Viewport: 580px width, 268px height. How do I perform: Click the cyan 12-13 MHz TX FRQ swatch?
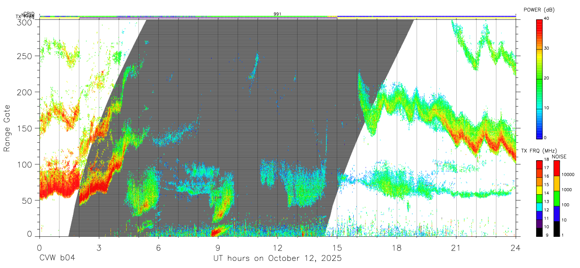(539, 206)
